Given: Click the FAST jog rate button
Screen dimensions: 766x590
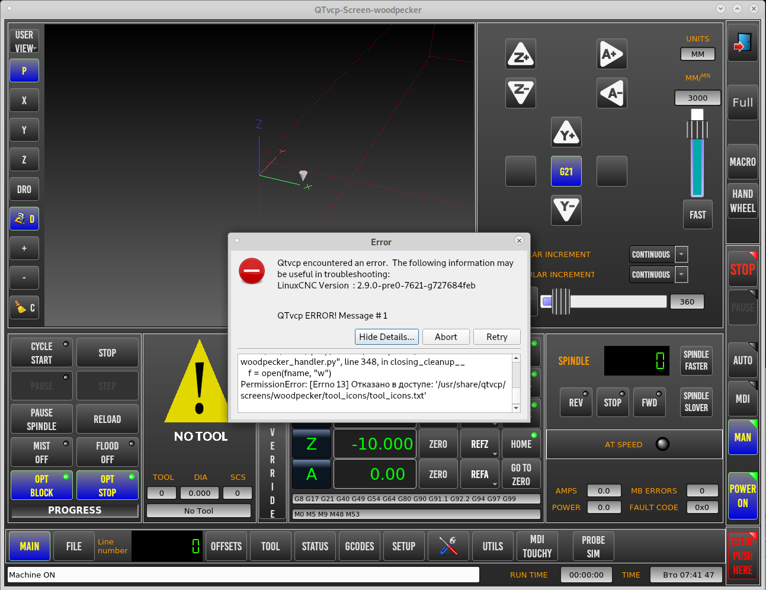Looking at the screenshot, I should (697, 215).
